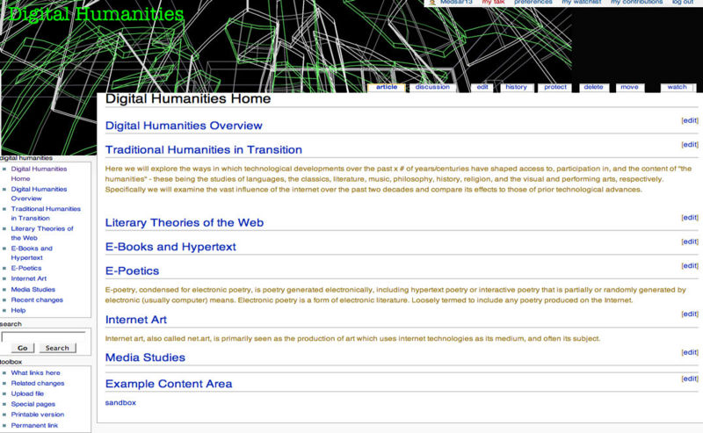Click the Search button
This screenshot has width=703, height=433.
tap(57, 348)
